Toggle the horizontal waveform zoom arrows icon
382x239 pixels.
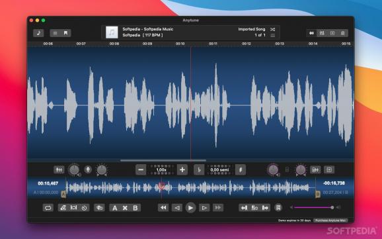tap(311, 33)
